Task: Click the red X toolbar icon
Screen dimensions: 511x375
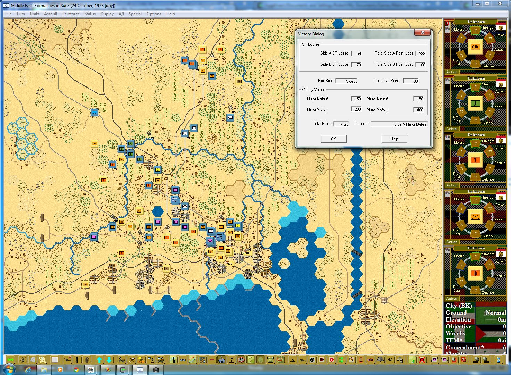Action: click(422, 360)
